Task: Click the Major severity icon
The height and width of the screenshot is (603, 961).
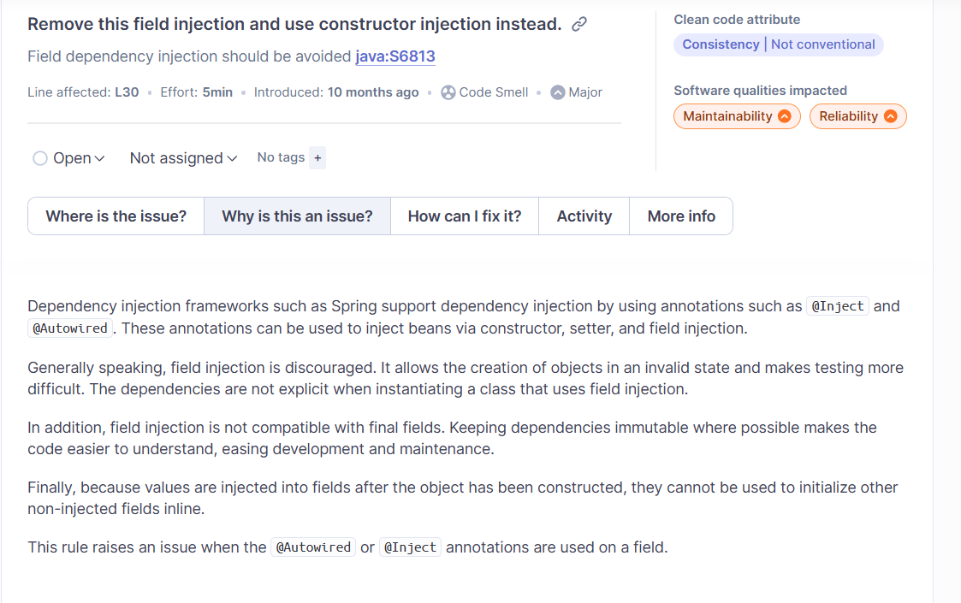Action: 557,92
